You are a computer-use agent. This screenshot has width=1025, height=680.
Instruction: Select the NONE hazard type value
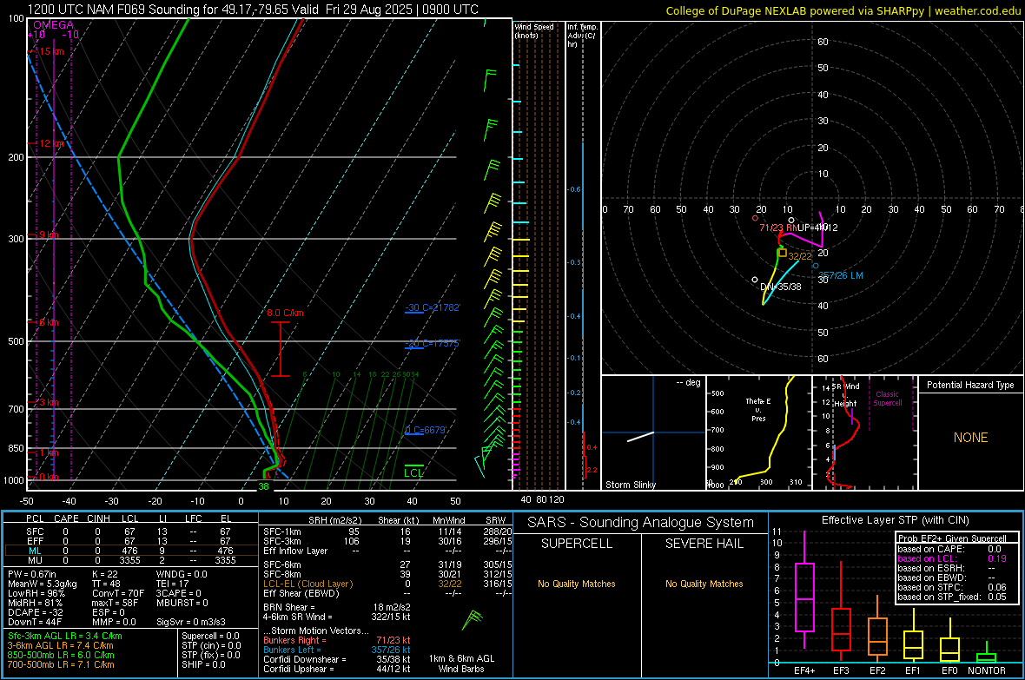(971, 438)
